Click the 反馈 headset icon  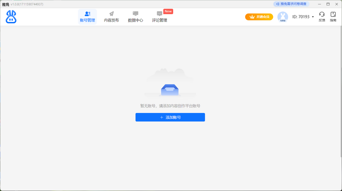pos(322,15)
